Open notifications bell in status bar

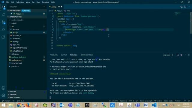click(x=189, y=101)
